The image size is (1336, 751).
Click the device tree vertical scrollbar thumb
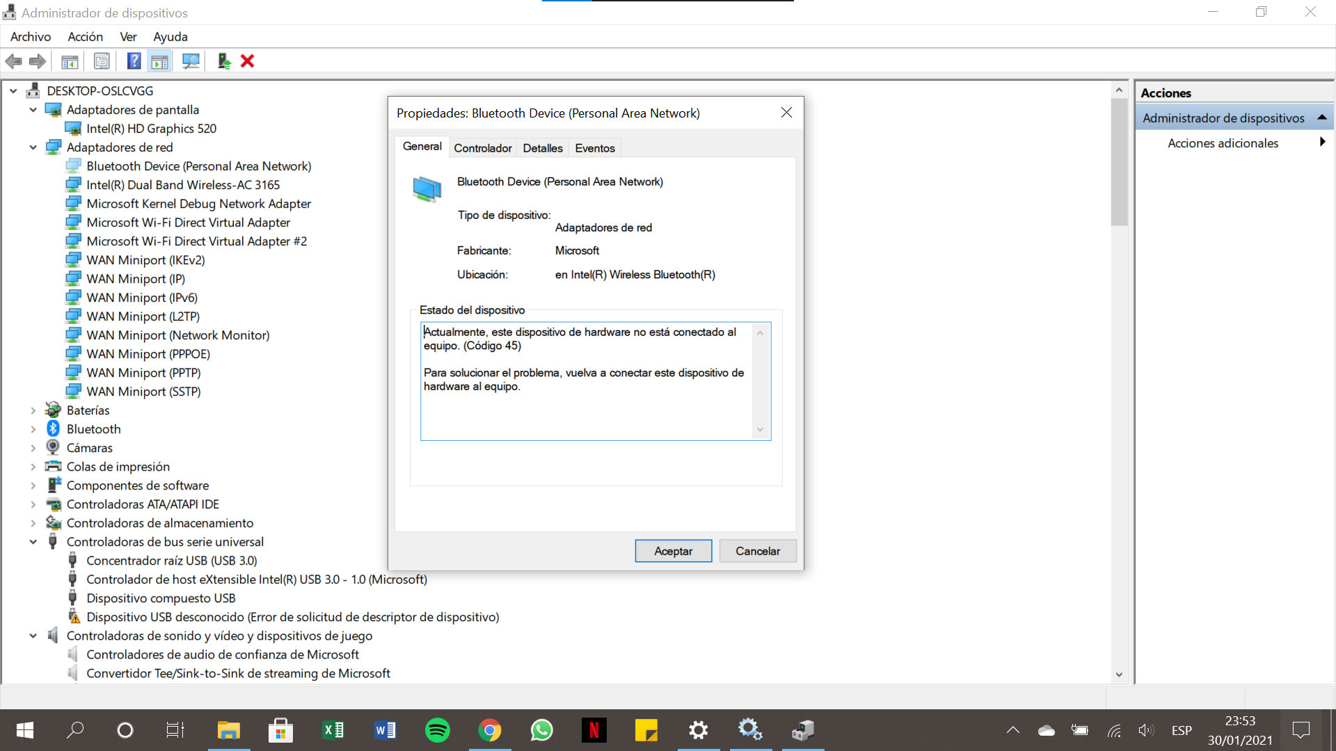coord(1119,163)
